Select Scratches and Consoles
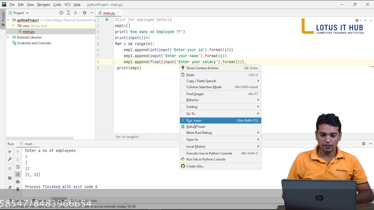Screen dimensions: 374x210 pyautogui.click(x=34, y=43)
